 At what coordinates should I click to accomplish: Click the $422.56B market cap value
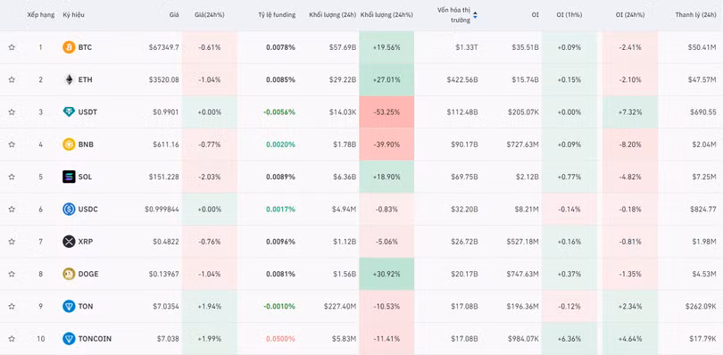(x=462, y=79)
